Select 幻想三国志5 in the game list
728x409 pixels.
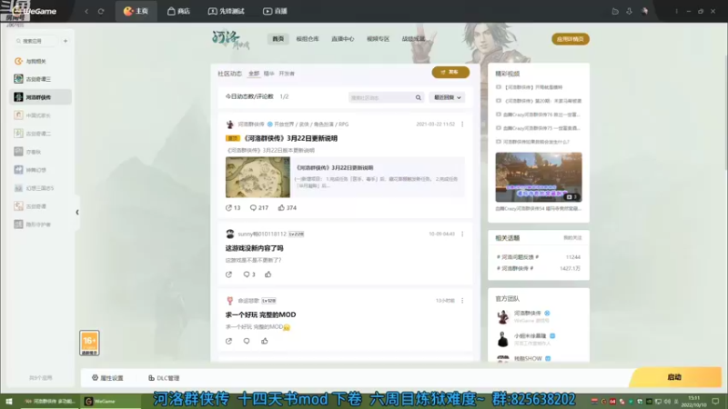coord(40,188)
